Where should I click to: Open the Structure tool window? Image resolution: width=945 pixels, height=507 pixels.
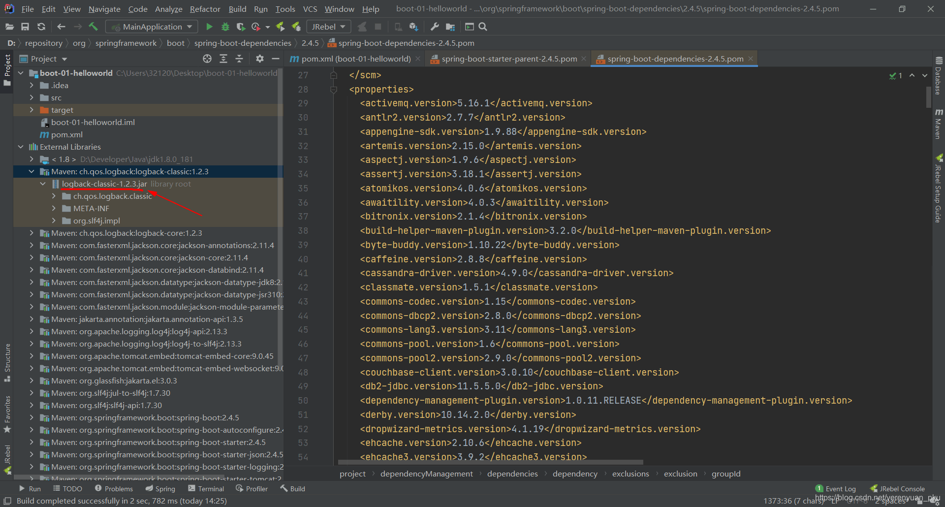click(7, 362)
